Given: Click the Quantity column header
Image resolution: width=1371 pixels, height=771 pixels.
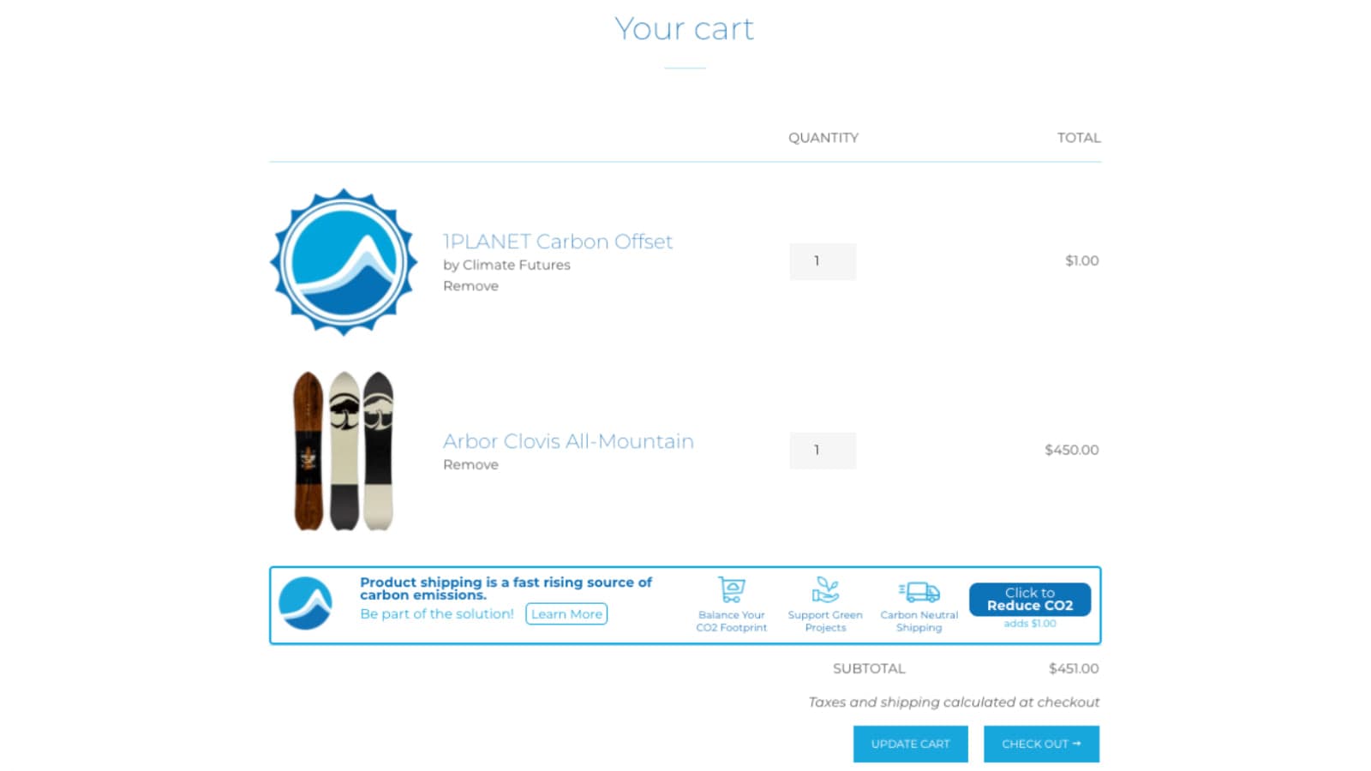Looking at the screenshot, I should pos(823,137).
